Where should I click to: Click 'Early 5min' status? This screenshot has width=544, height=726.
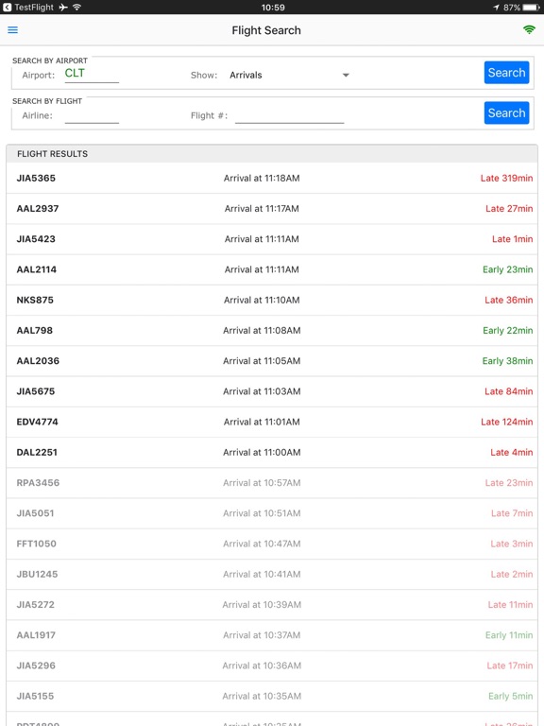point(510,697)
